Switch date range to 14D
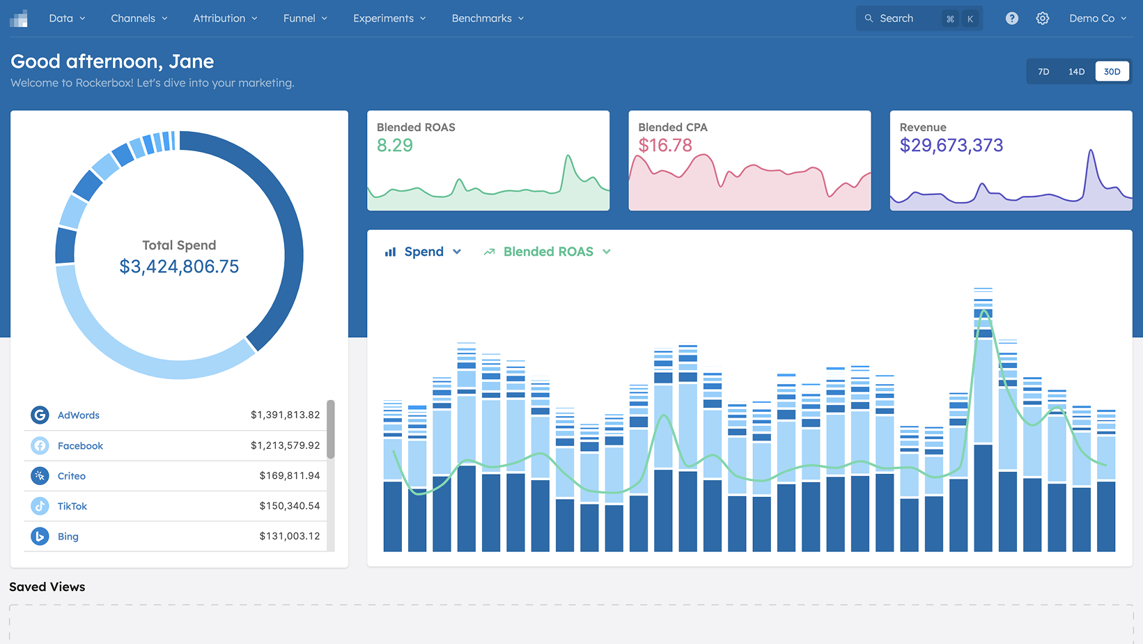Screen dimensions: 1143x644 [1077, 71]
